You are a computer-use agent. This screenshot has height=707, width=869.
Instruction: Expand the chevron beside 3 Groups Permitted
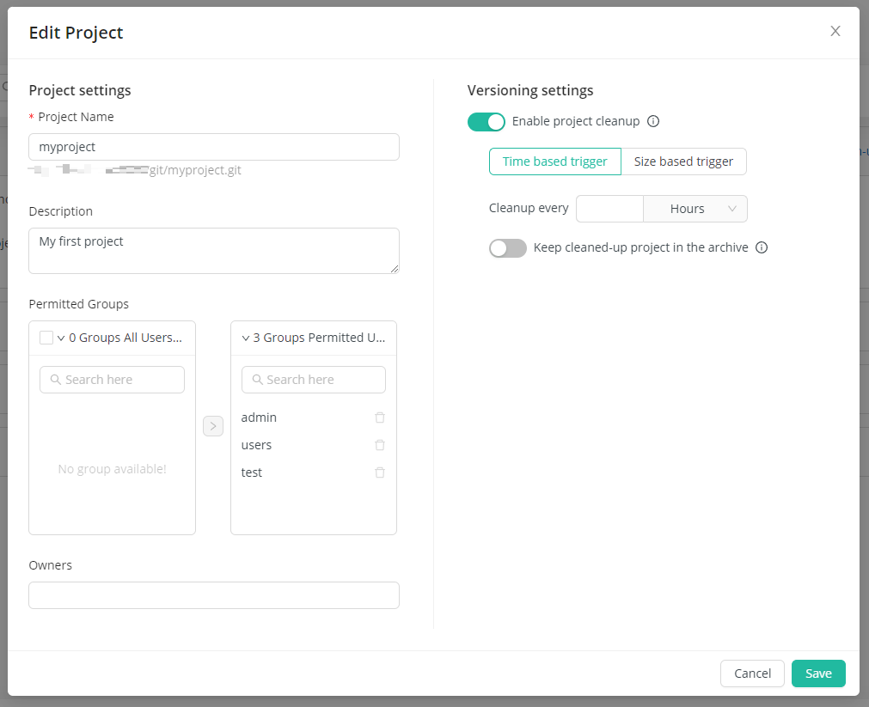[246, 338]
